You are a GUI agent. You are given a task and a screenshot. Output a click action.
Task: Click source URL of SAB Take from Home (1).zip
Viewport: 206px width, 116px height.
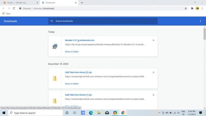point(105,99)
